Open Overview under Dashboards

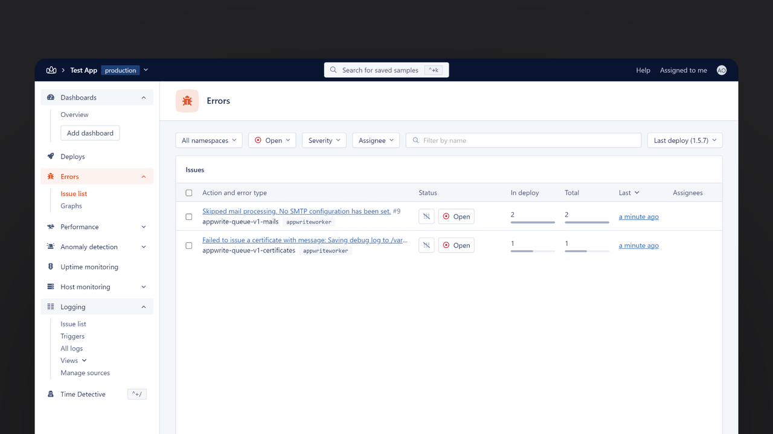click(x=74, y=115)
